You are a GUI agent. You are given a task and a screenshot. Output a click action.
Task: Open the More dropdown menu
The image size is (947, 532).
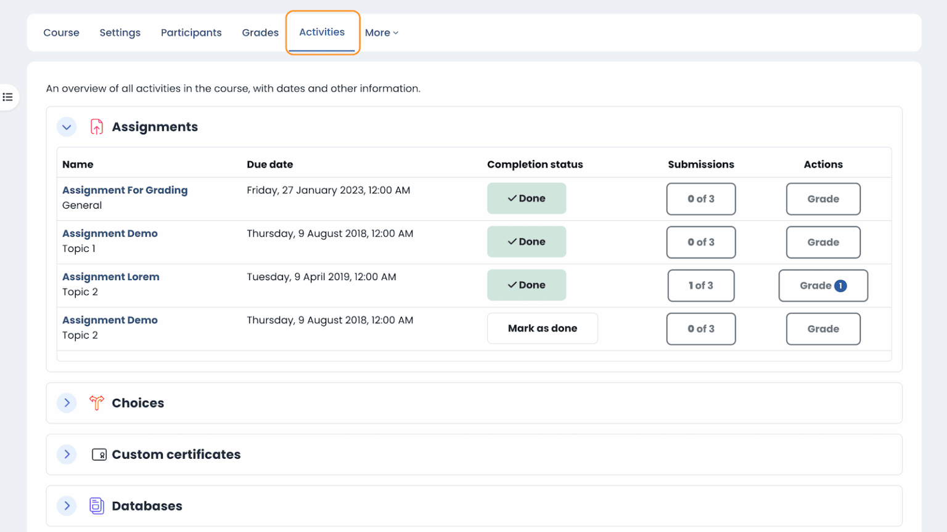381,33
